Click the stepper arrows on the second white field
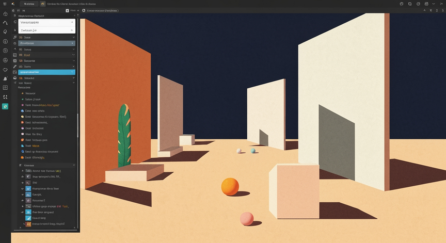This screenshot has width=446, height=243. pyautogui.click(x=72, y=30)
